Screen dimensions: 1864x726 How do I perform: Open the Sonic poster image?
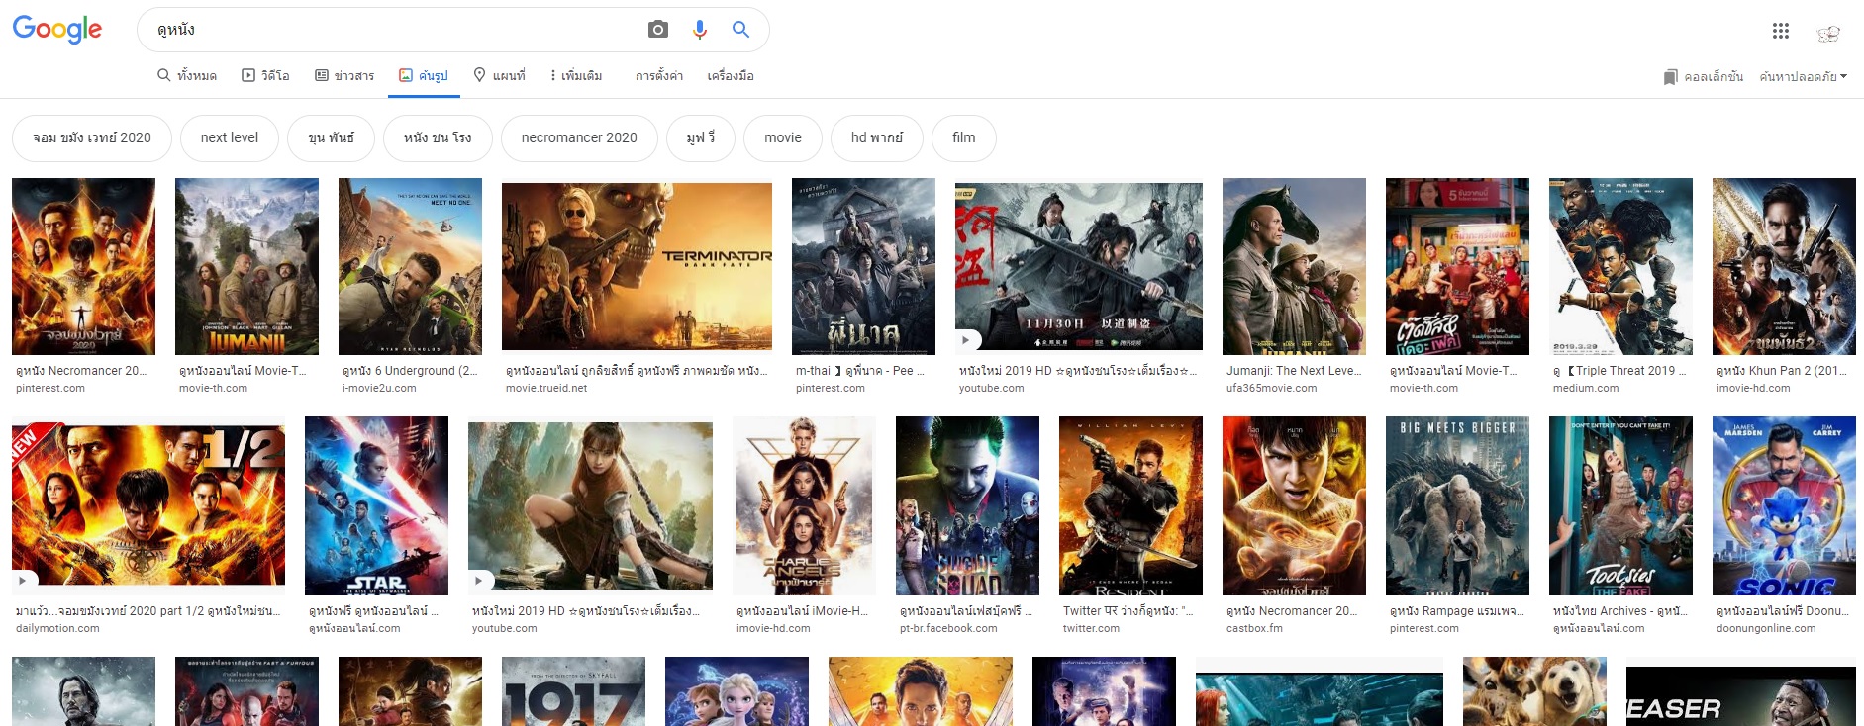1784,505
